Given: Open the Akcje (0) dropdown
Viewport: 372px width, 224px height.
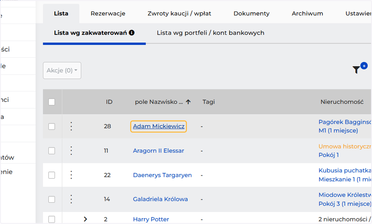Looking at the screenshot, I should tap(62, 71).
